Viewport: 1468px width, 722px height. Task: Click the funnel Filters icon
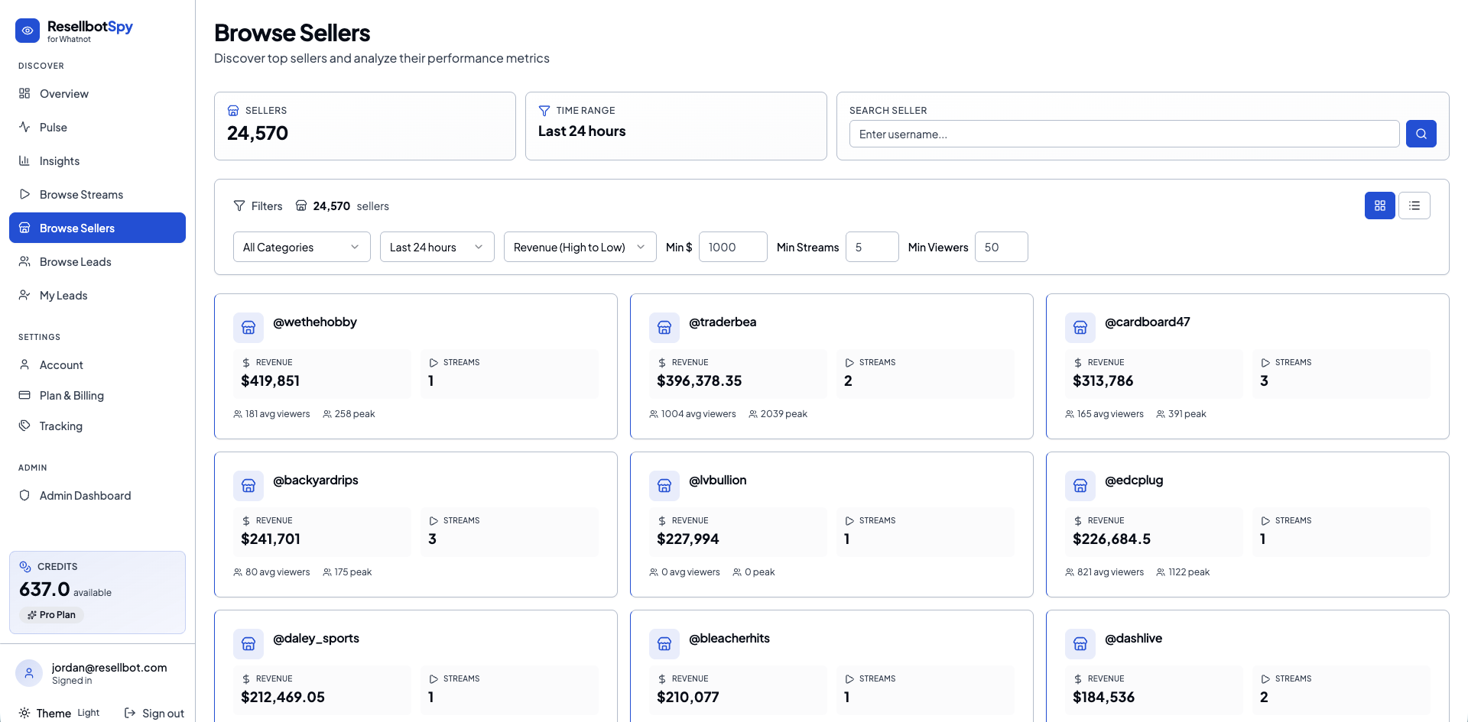coord(239,206)
